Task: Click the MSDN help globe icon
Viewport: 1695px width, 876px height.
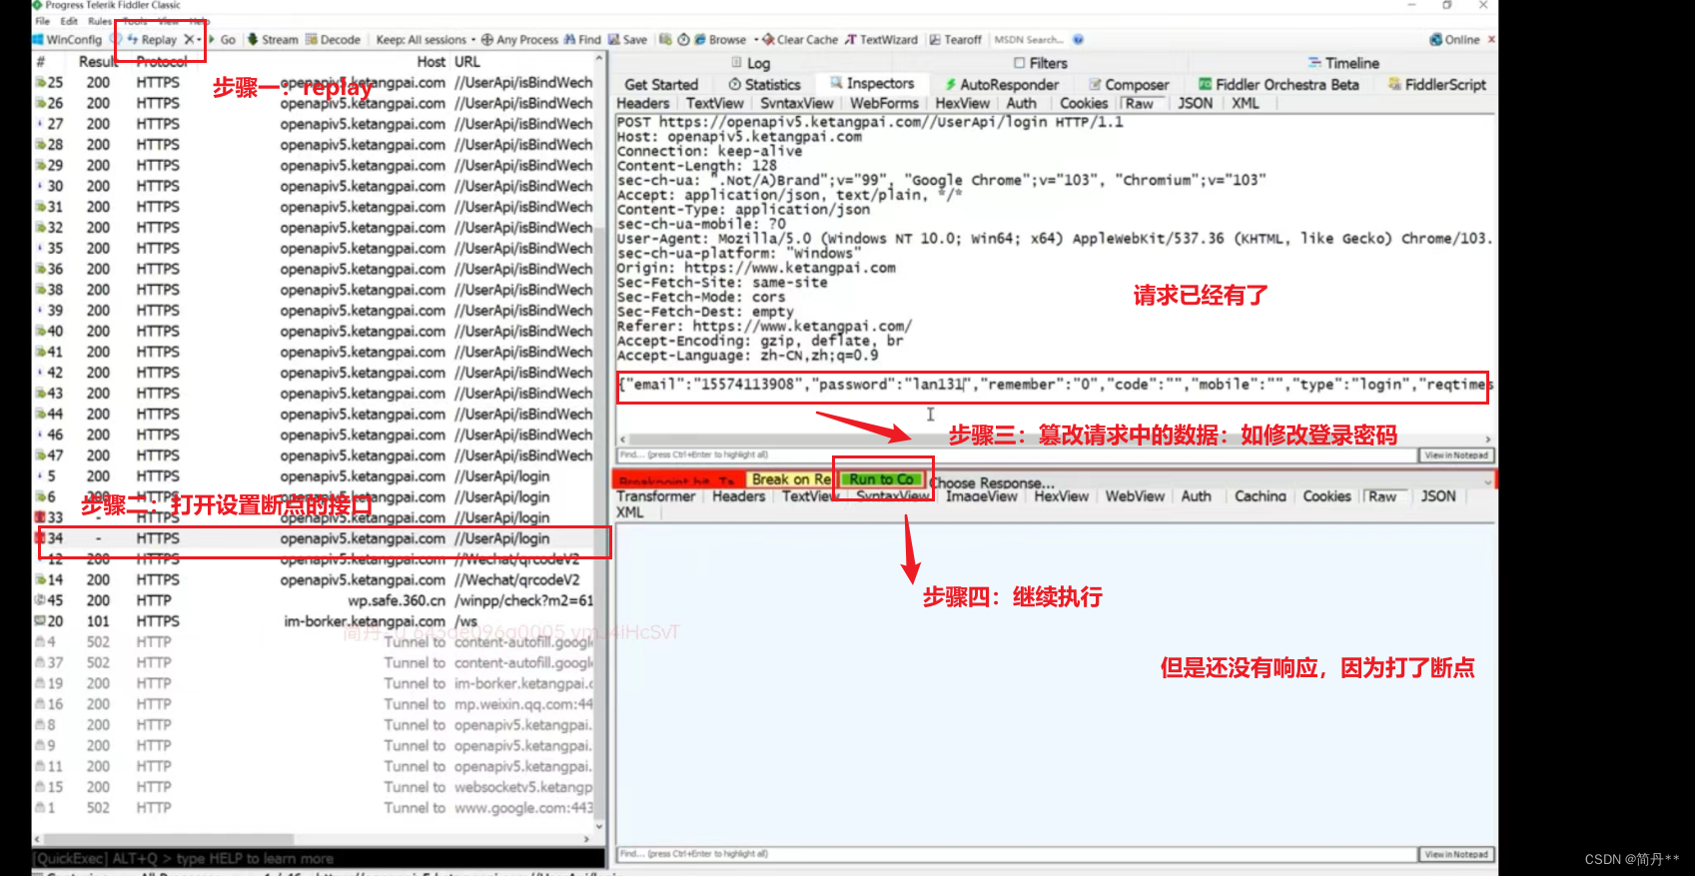Action: click(x=1079, y=40)
